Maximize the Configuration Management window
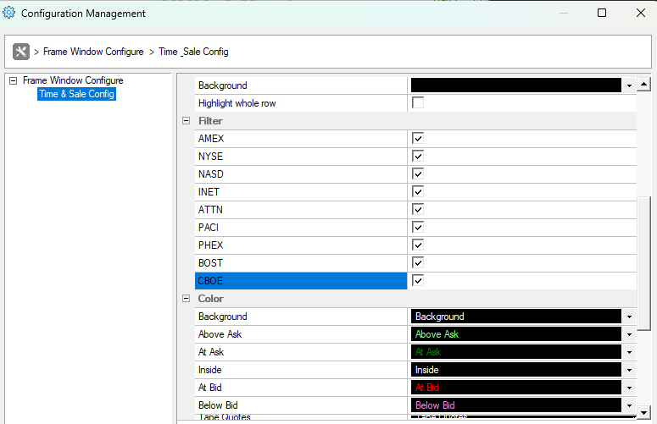Image resolution: width=657 pixels, height=424 pixels. coord(602,13)
